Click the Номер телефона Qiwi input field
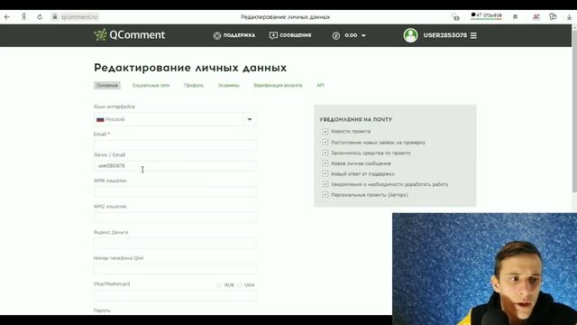Viewport: 577px width, 325px height. tap(175, 269)
